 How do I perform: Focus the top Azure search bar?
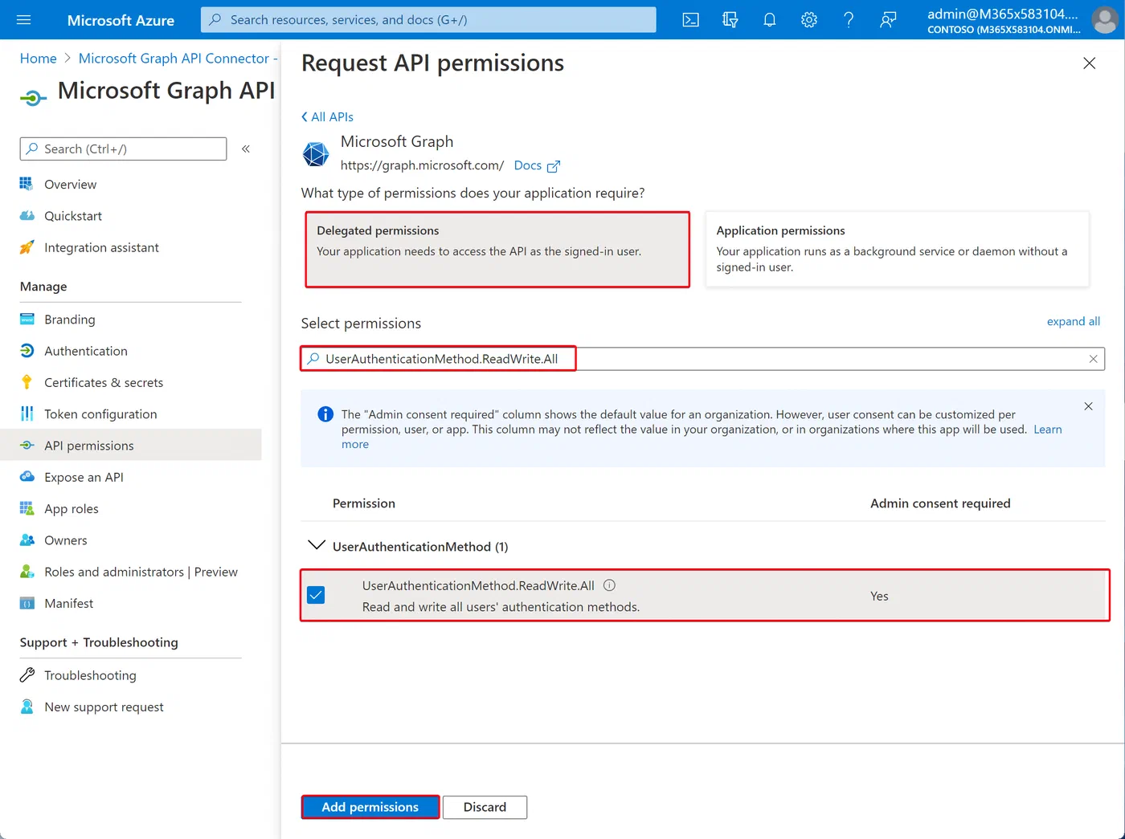click(428, 20)
